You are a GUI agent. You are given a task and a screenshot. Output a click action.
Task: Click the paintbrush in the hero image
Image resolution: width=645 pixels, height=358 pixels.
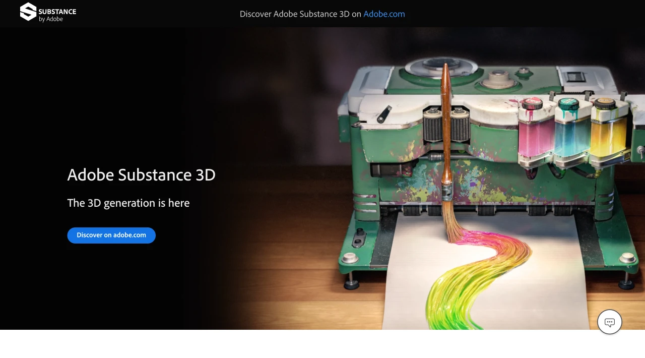[445, 151]
